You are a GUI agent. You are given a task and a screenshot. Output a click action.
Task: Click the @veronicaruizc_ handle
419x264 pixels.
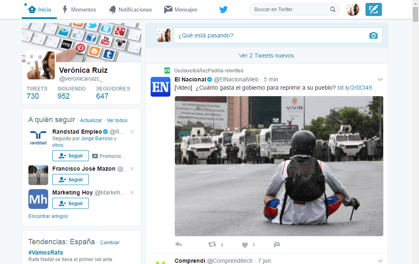(81, 79)
